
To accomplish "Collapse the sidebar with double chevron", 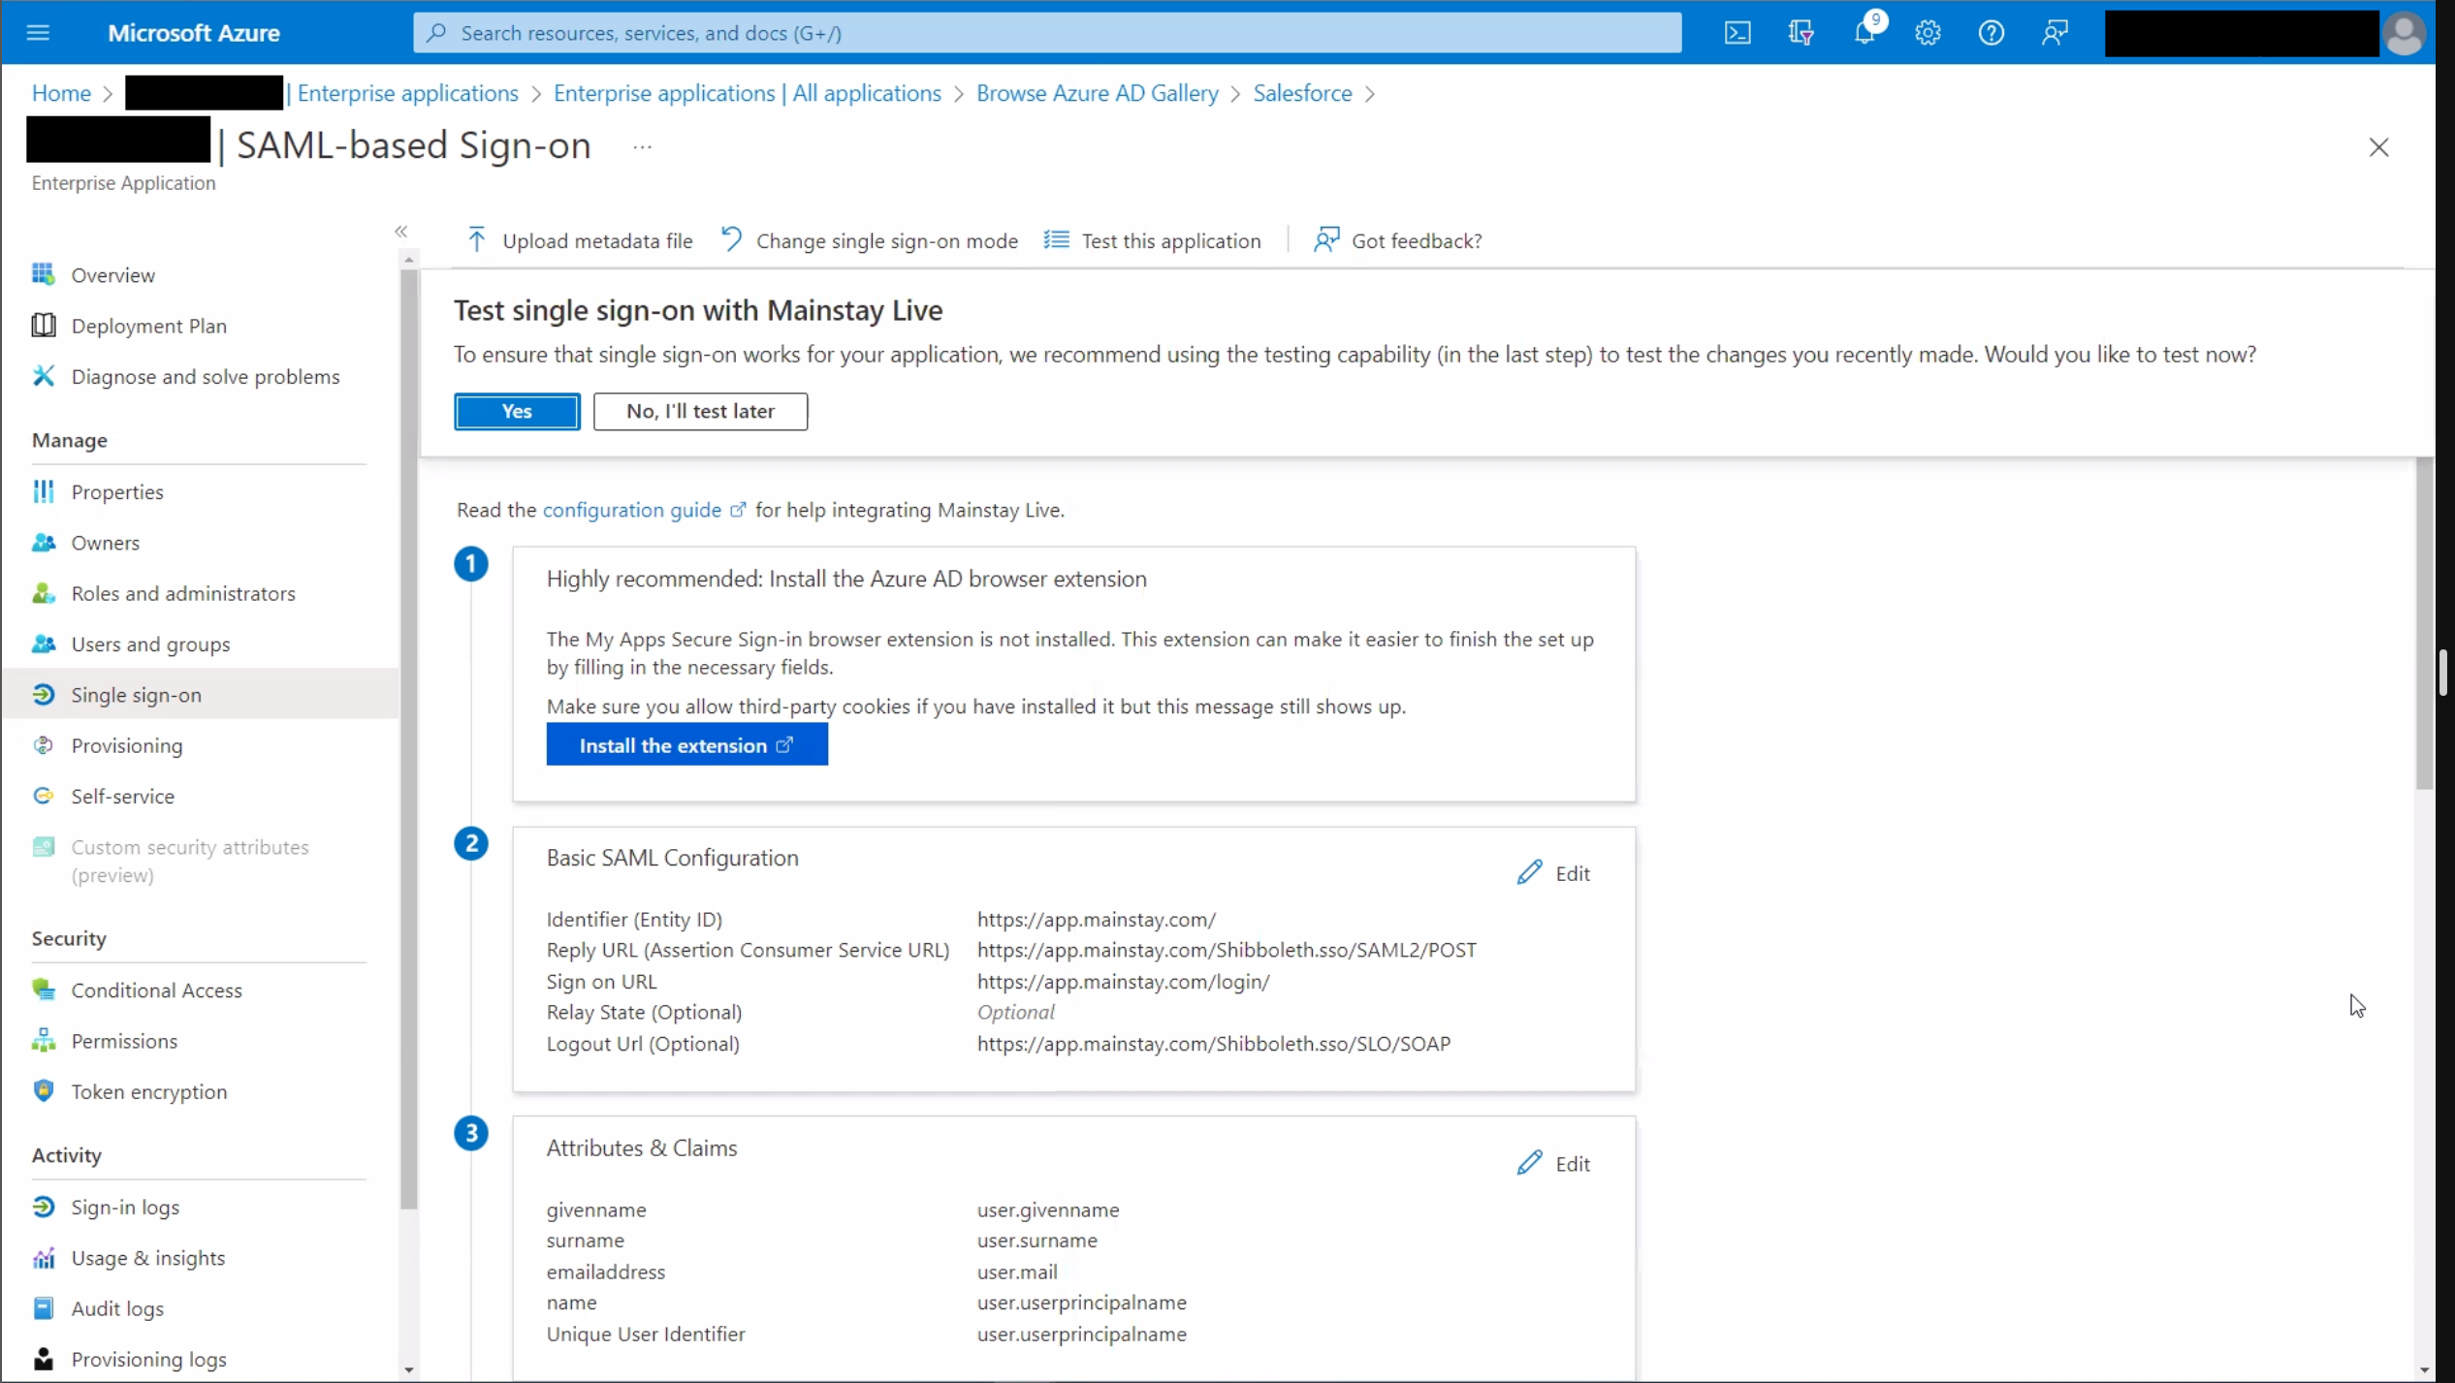I will point(400,231).
